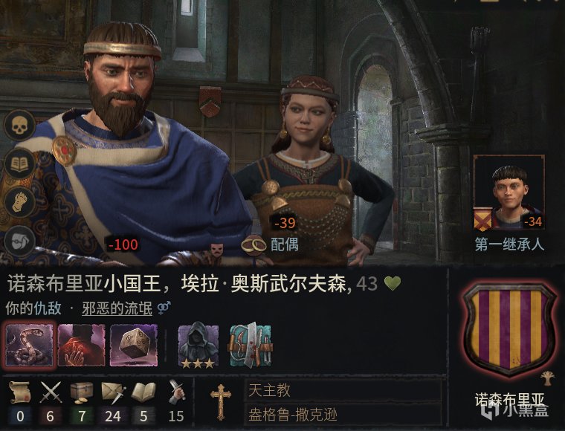The image size is (565, 431).
Task: Click the golden cross faith icon
Action: click(221, 402)
